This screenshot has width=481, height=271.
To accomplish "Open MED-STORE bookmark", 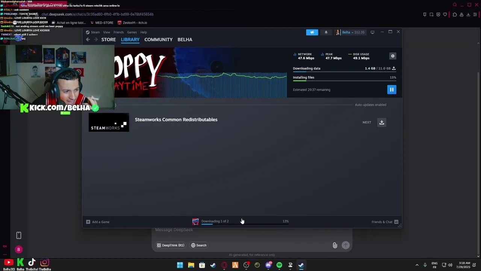I will [101, 23].
